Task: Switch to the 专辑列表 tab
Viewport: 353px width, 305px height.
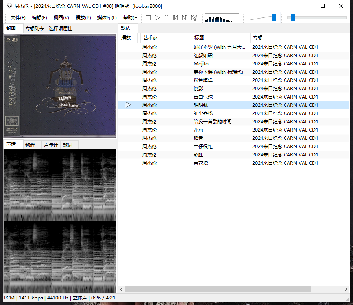Action: point(35,28)
